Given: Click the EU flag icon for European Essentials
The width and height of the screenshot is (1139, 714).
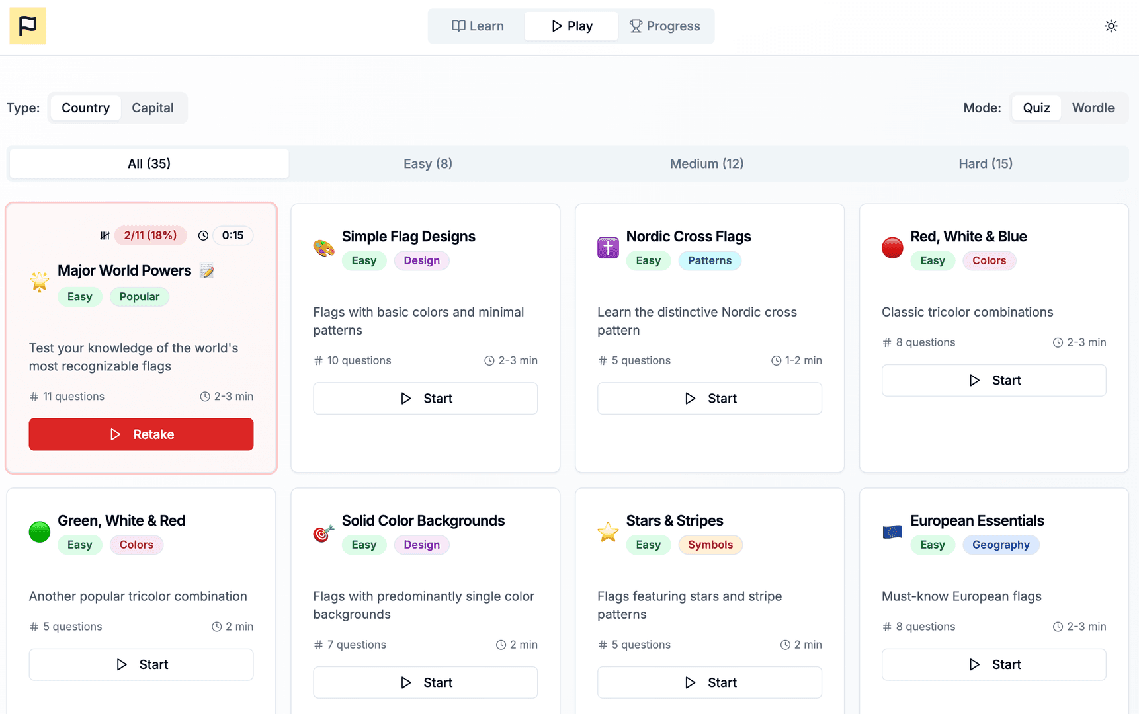Looking at the screenshot, I should pyautogui.click(x=892, y=532).
